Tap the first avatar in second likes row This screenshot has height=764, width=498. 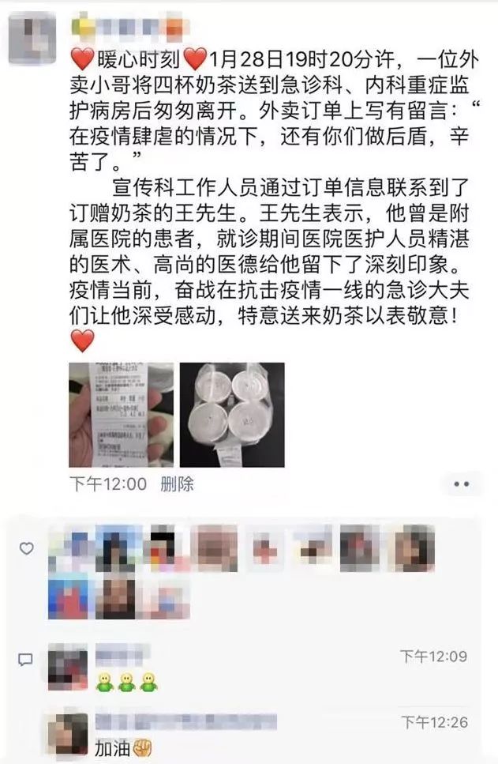point(69,596)
